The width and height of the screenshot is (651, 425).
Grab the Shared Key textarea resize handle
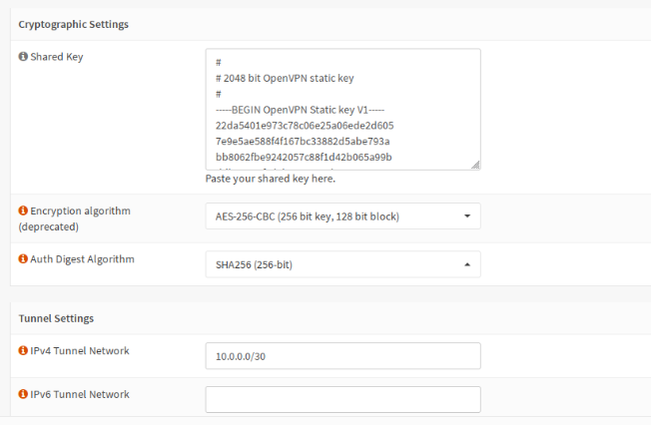click(475, 165)
